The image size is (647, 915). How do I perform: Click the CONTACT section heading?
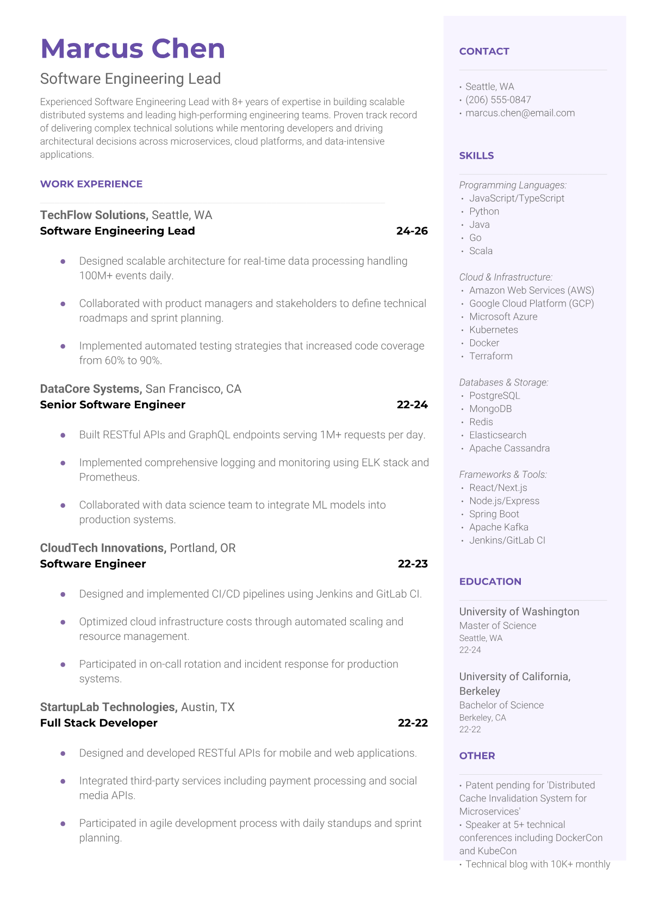point(484,52)
